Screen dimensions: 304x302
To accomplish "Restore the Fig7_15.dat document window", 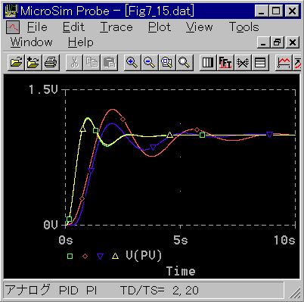I will 278,42.
